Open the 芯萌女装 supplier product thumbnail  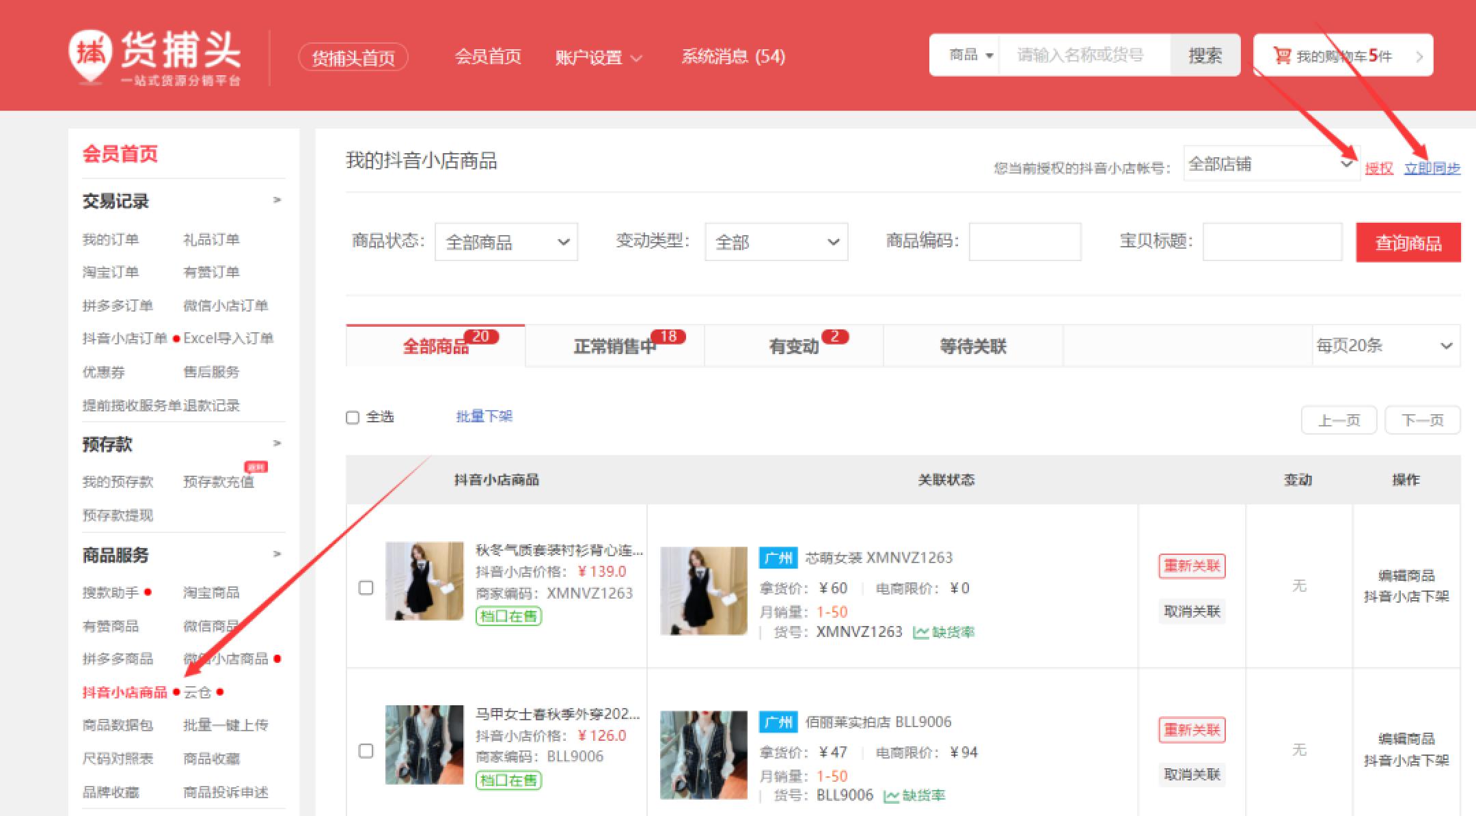pyautogui.click(x=704, y=590)
